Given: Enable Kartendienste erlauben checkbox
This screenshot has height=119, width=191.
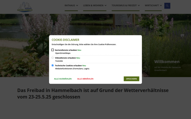Looking at the screenshot, I should (53, 50).
